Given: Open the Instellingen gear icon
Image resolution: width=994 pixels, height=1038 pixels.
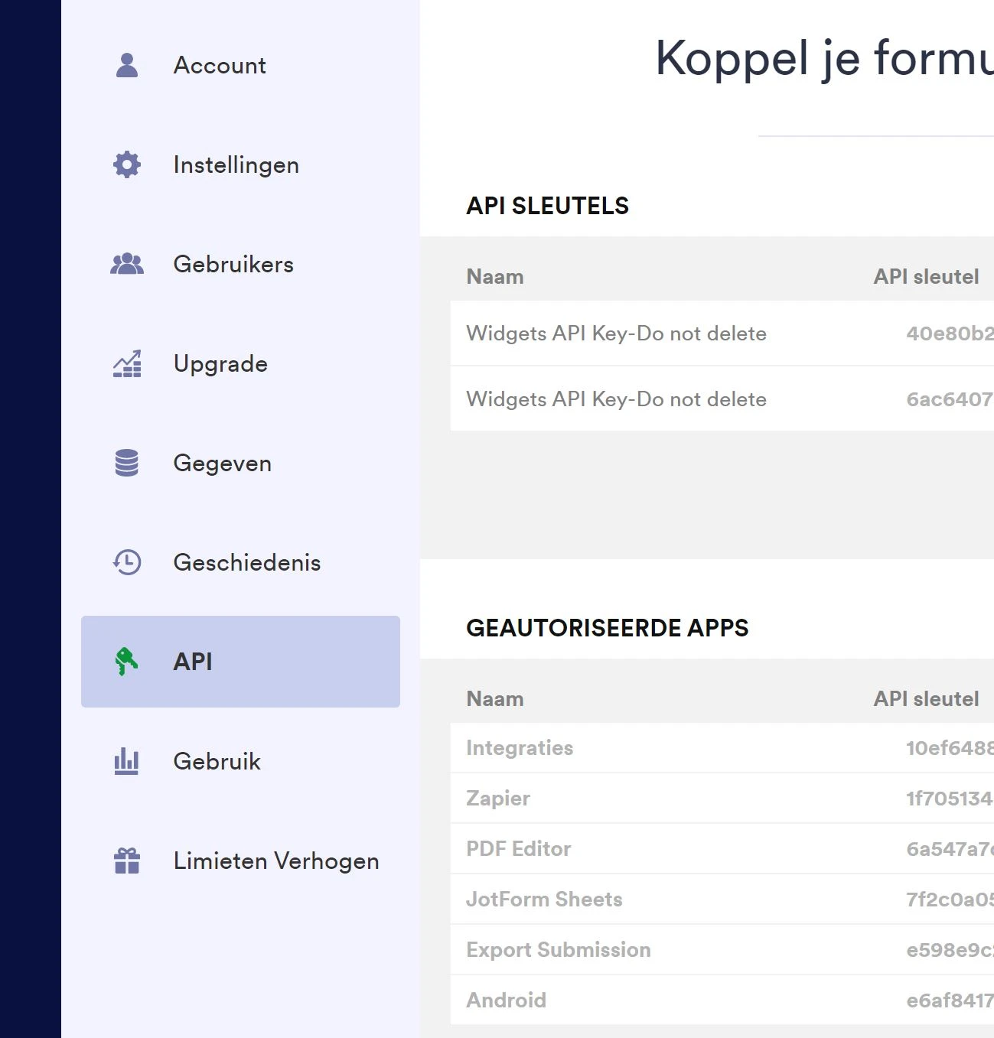Looking at the screenshot, I should coord(127,164).
